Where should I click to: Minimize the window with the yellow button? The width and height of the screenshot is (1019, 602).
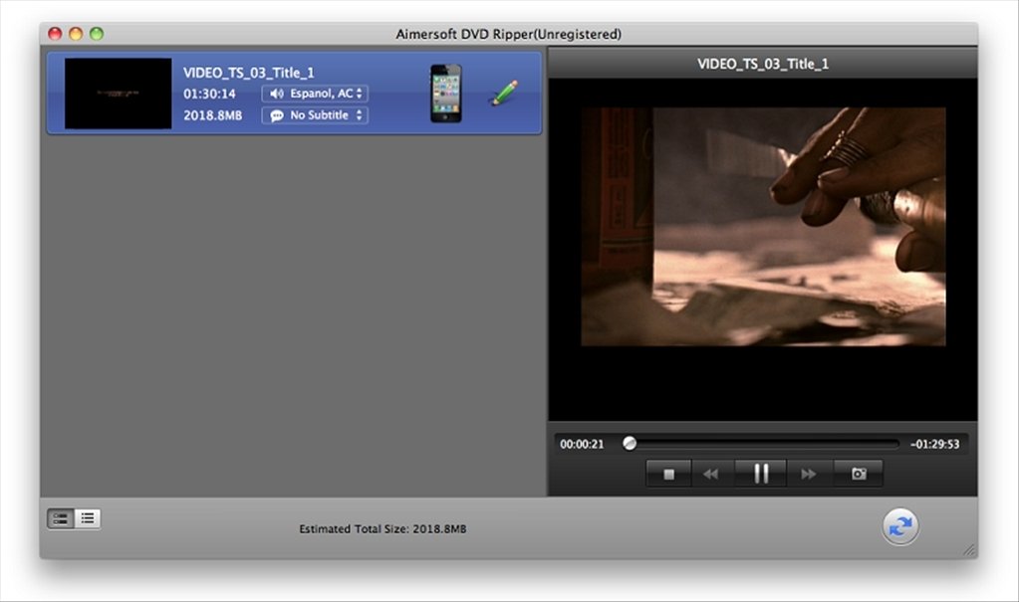[x=76, y=34]
